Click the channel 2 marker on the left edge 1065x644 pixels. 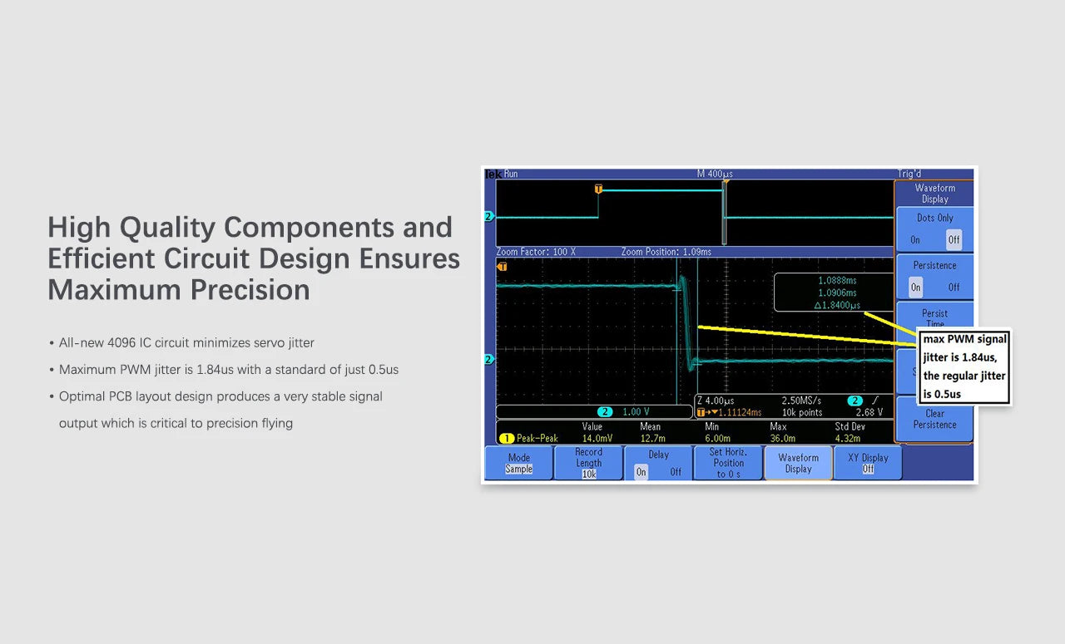(x=488, y=215)
